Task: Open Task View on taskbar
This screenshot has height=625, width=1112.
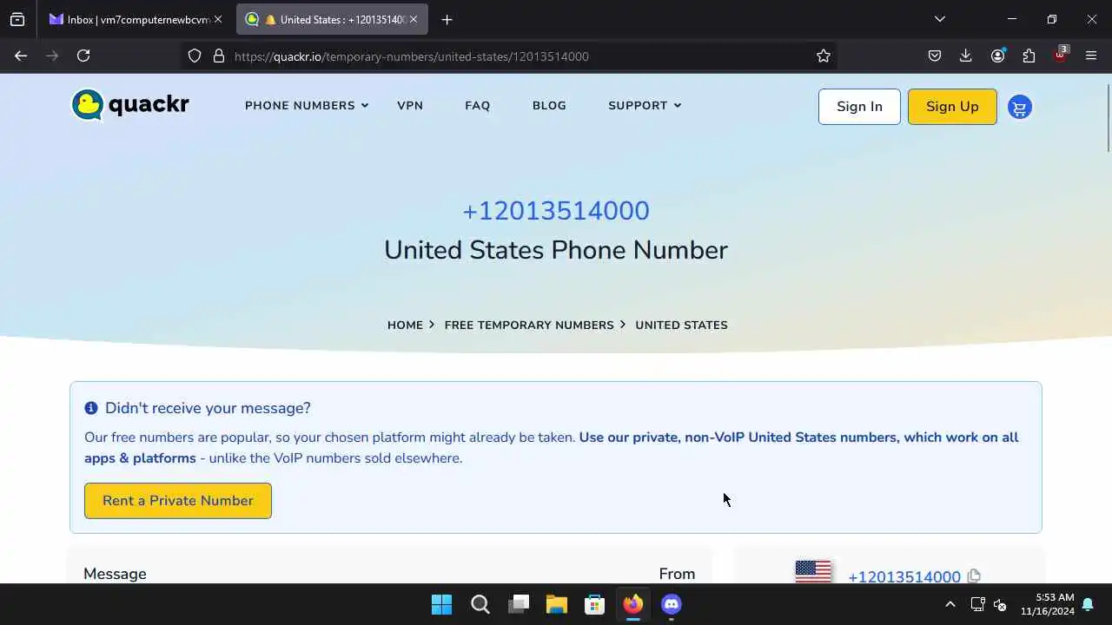Action: [x=519, y=604]
